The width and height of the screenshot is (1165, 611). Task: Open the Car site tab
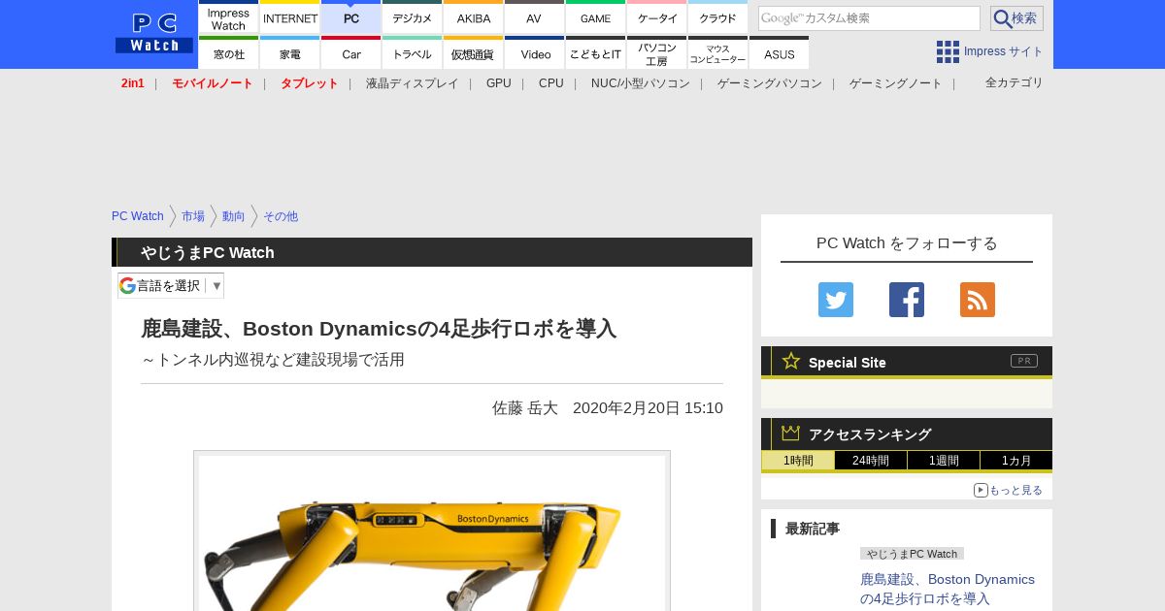[351, 53]
